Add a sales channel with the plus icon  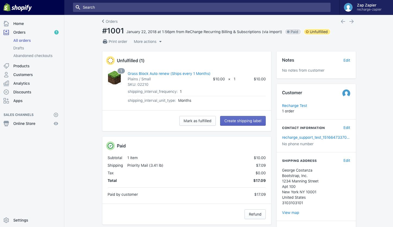point(56,115)
